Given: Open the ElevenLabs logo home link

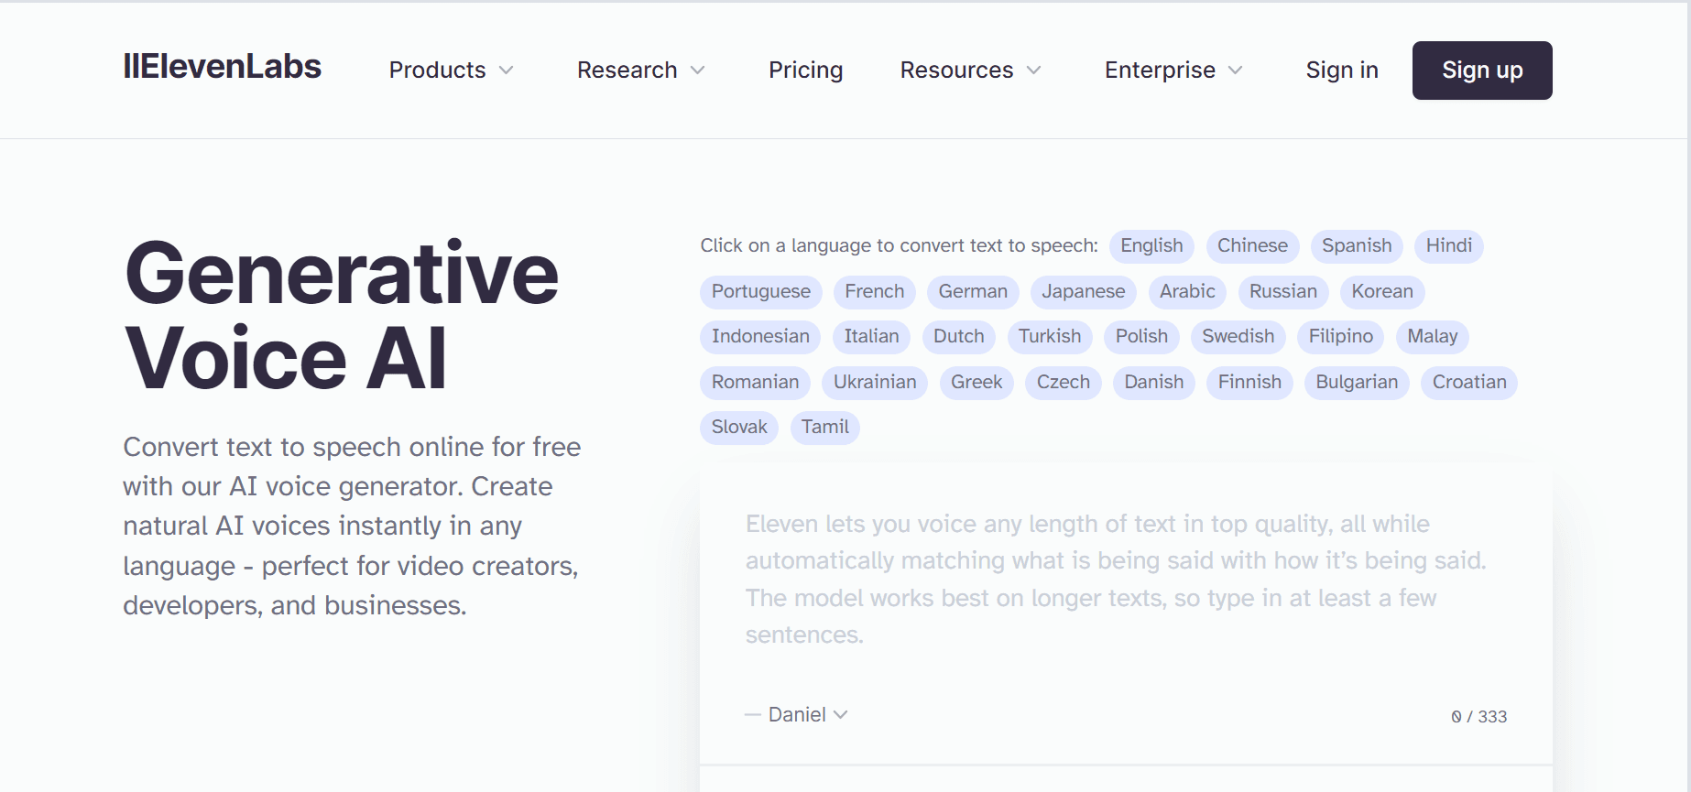Looking at the screenshot, I should click(x=222, y=67).
